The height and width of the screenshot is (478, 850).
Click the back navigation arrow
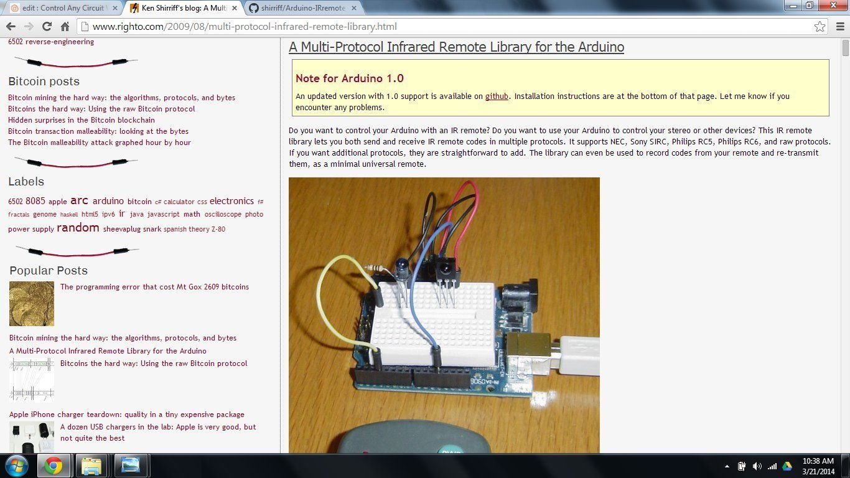coord(11,26)
